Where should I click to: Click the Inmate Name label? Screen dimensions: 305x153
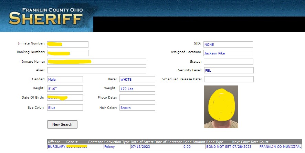click(33, 62)
